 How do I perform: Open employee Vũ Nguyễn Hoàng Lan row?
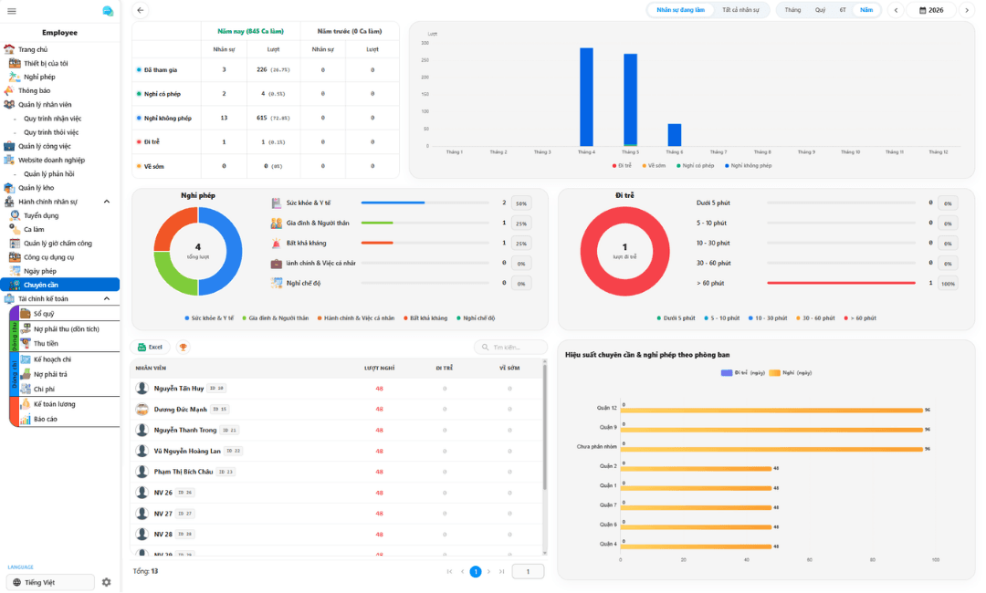tap(338, 451)
